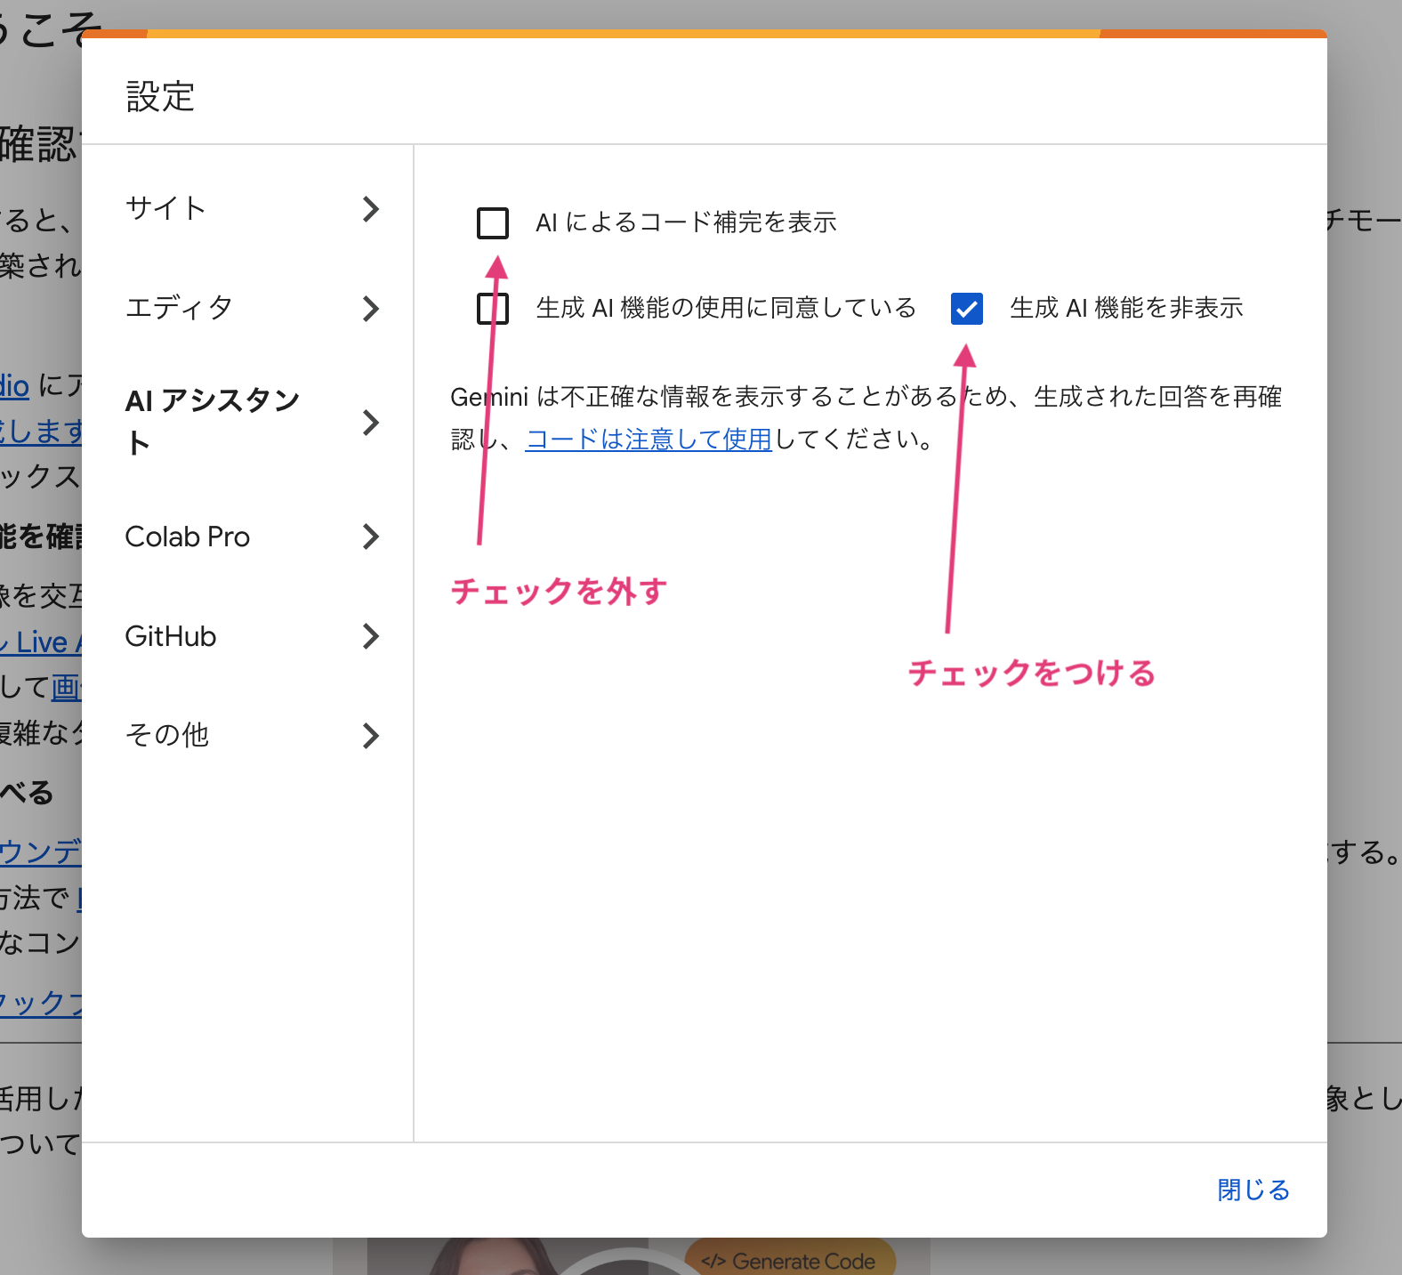Viewport: 1402px width, 1275px height.
Task: Open the エディタ settings section
Action: (179, 309)
